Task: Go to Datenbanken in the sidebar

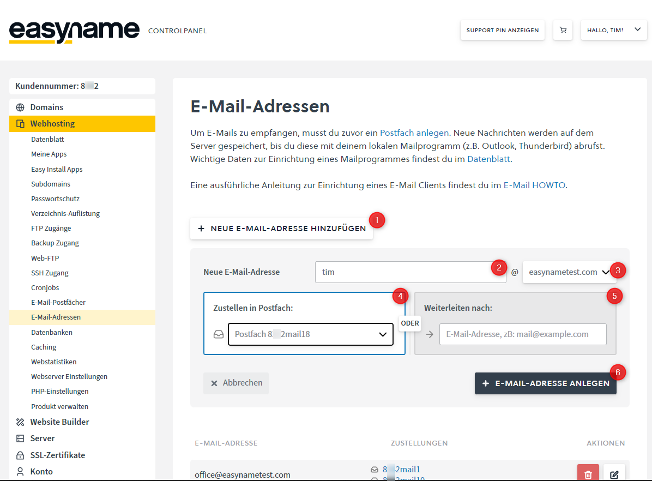Action: click(x=52, y=332)
